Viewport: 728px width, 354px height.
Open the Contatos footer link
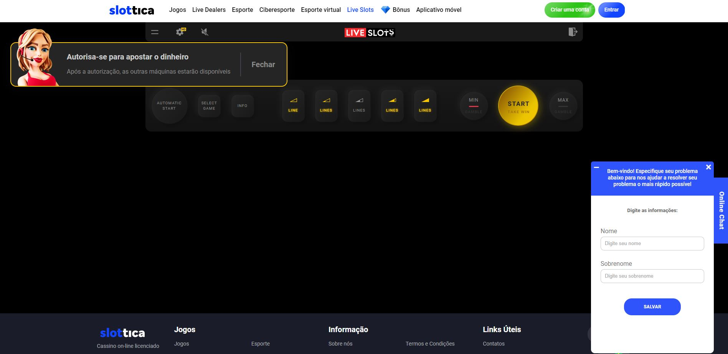(494, 344)
